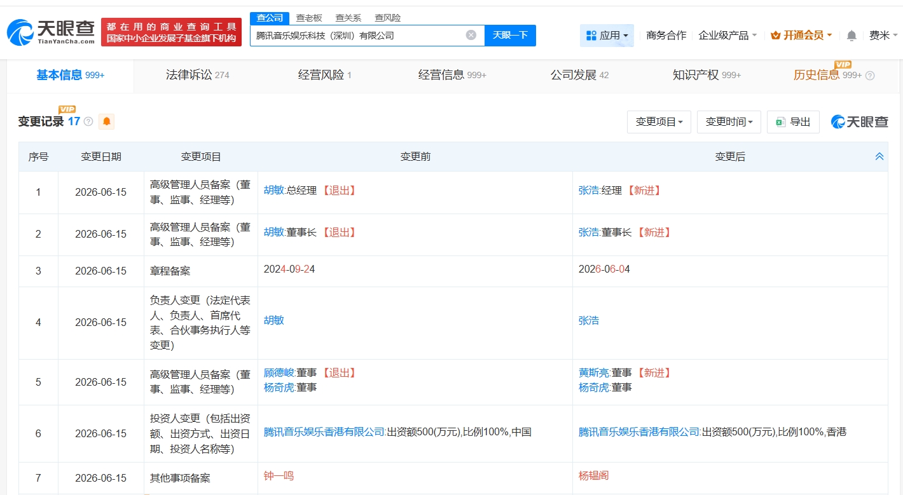The image size is (903, 495).
Task: Collapse the table using the double-chevron icon
Action: (879, 156)
